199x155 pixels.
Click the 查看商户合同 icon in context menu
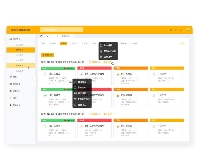(75, 99)
